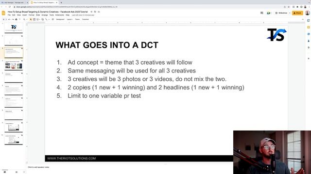
Task: Expand the Slideshow options dropdown arrow
Action: (x=290, y=13)
